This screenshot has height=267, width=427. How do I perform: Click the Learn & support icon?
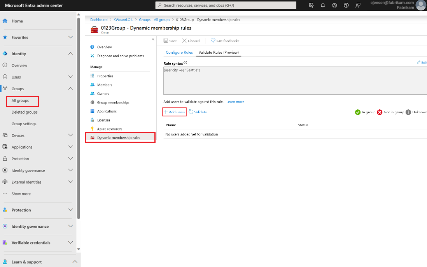coord(5,262)
